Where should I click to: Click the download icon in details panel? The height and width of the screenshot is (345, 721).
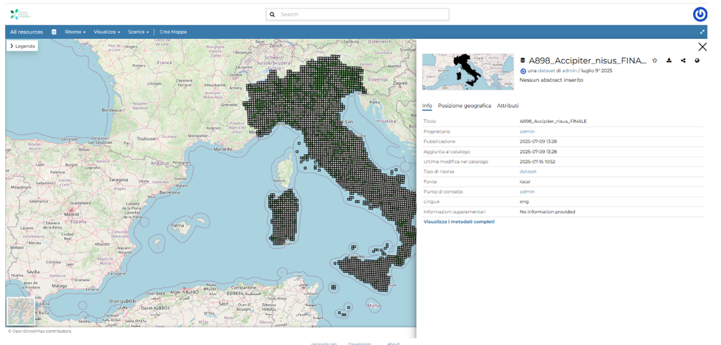(669, 61)
